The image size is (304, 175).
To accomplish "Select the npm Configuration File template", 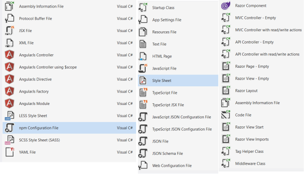I will [x=69, y=128].
